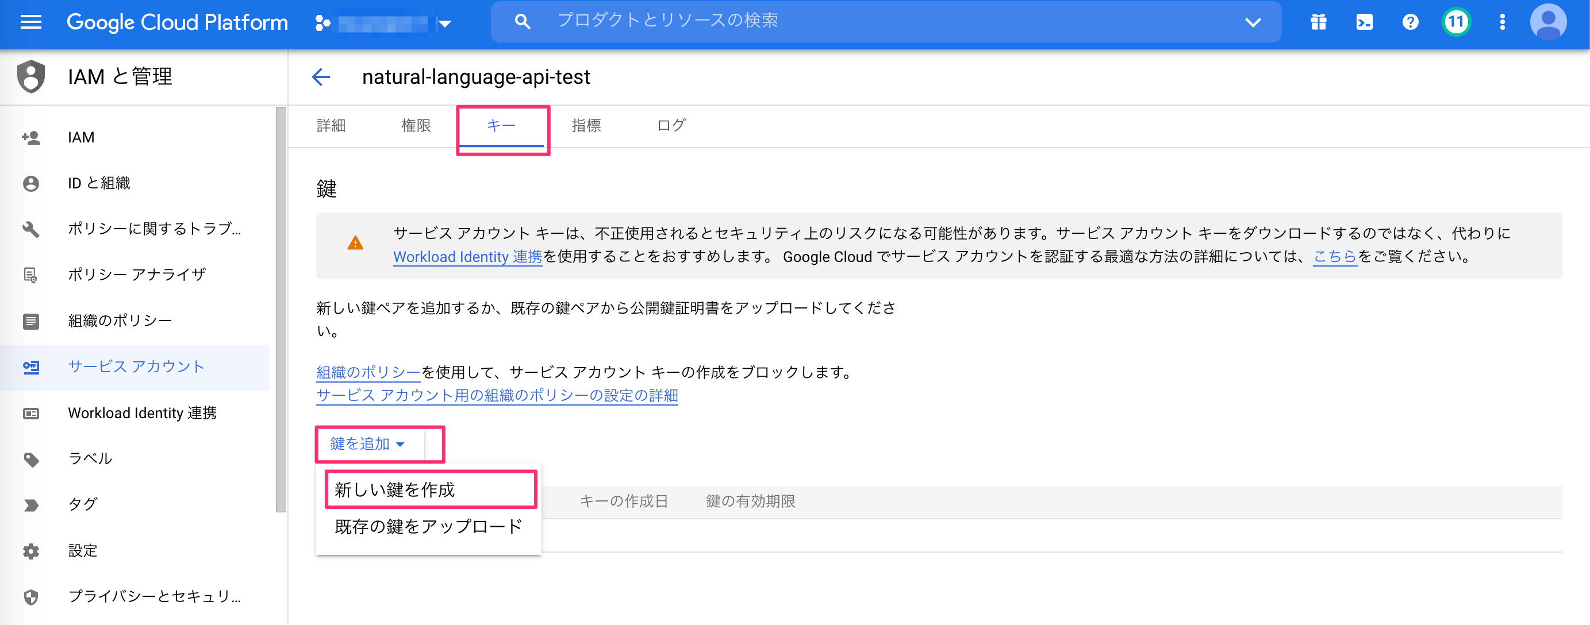Open the hamburger navigation menu
This screenshot has width=1590, height=625.
click(31, 23)
